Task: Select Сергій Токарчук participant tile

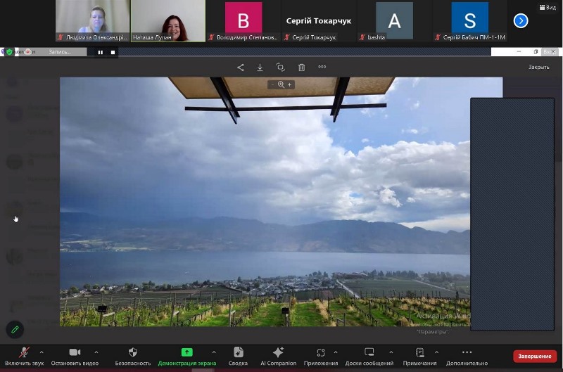Action: 319,21
